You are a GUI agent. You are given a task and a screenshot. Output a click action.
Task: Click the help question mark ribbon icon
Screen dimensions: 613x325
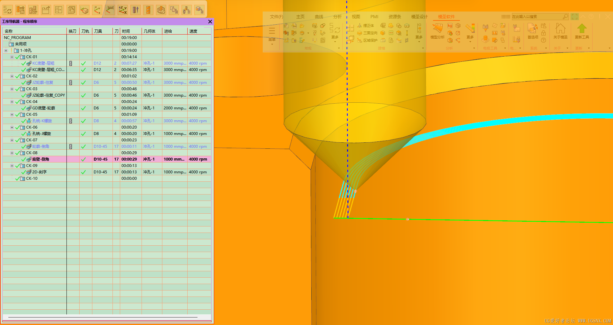[x=543, y=40]
